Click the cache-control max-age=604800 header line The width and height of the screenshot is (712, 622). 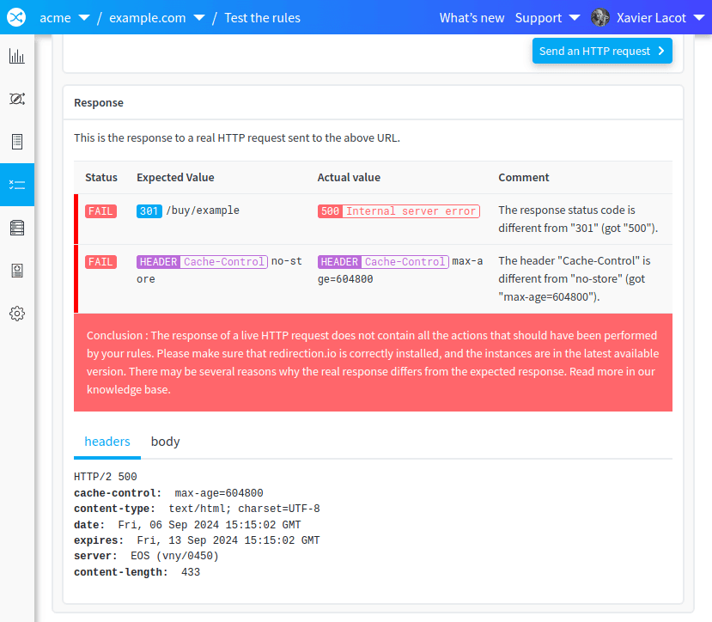(x=168, y=493)
